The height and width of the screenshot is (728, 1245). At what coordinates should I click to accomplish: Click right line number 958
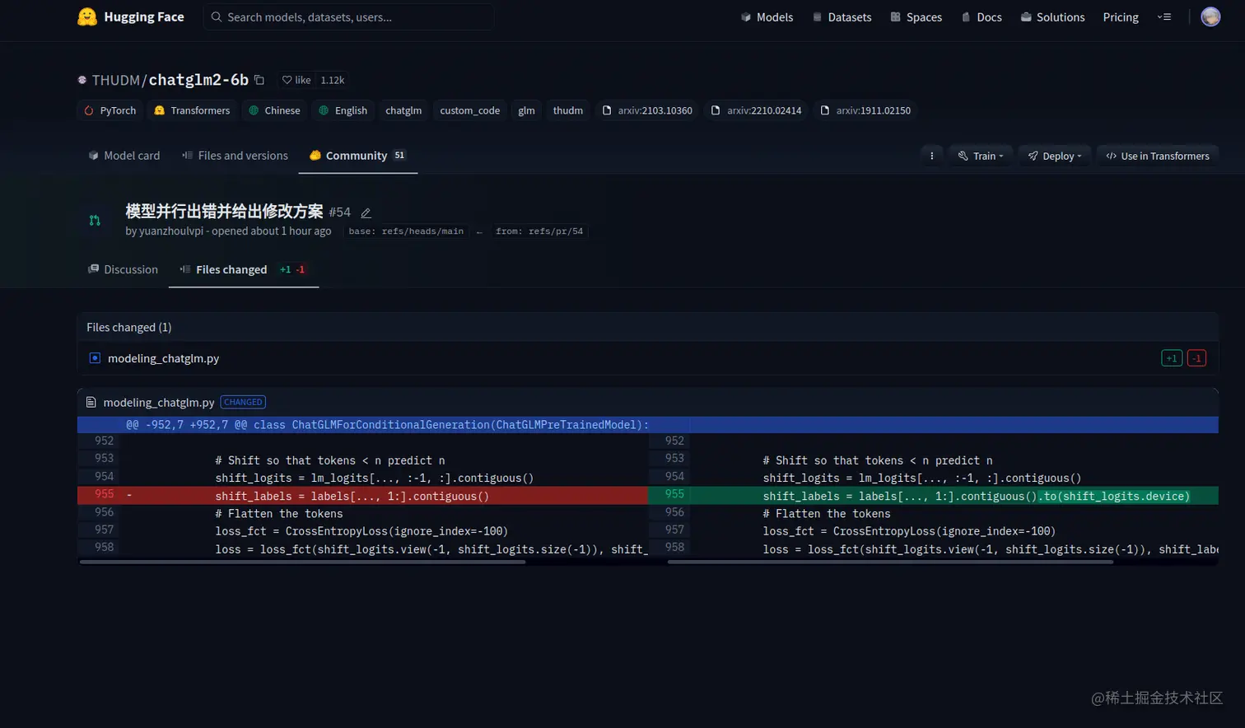[x=674, y=547]
